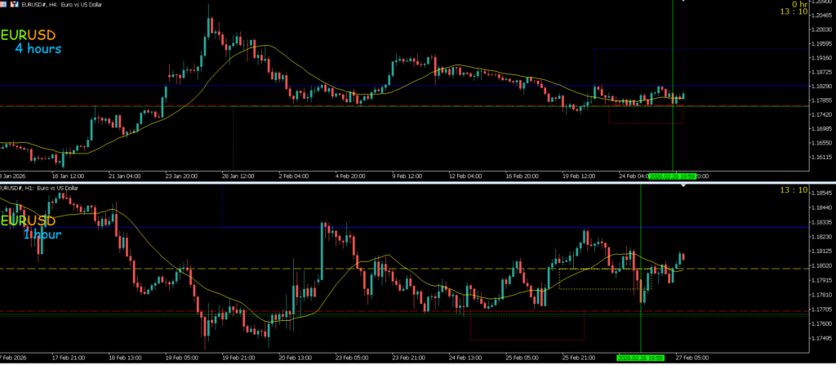The height and width of the screenshot is (365, 836).
Task: Click 1.18020 on the H1 price scale
Action: coord(820,266)
